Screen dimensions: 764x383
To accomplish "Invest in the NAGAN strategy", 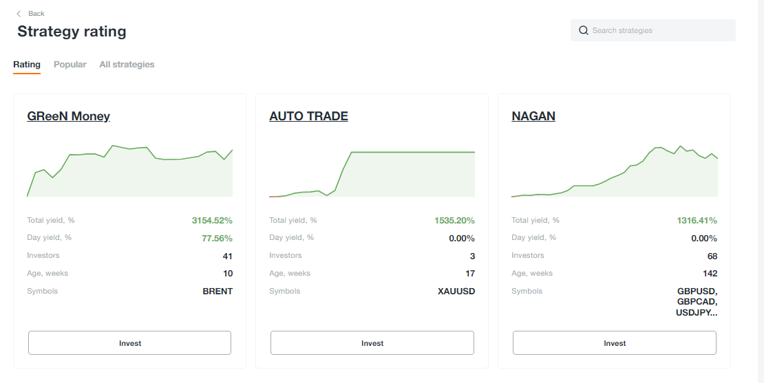I will coord(615,343).
